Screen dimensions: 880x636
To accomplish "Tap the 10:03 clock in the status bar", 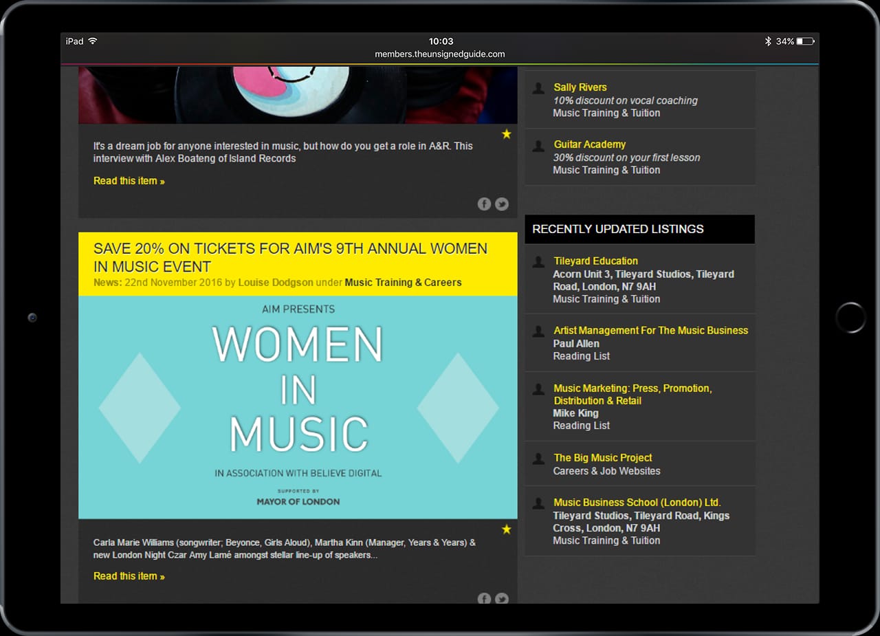I will pos(441,41).
